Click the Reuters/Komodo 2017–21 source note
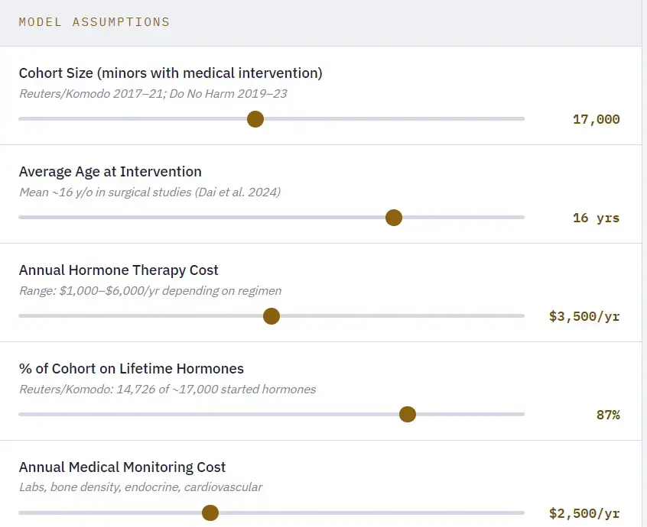The image size is (647, 527). [153, 94]
